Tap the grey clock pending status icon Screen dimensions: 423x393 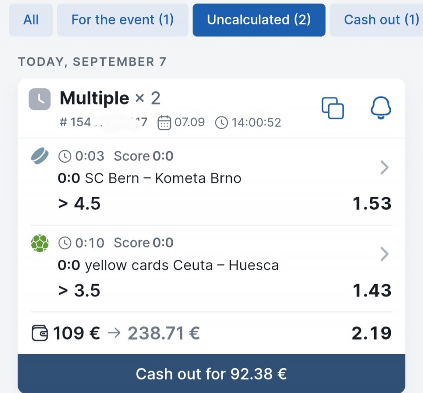[39, 99]
